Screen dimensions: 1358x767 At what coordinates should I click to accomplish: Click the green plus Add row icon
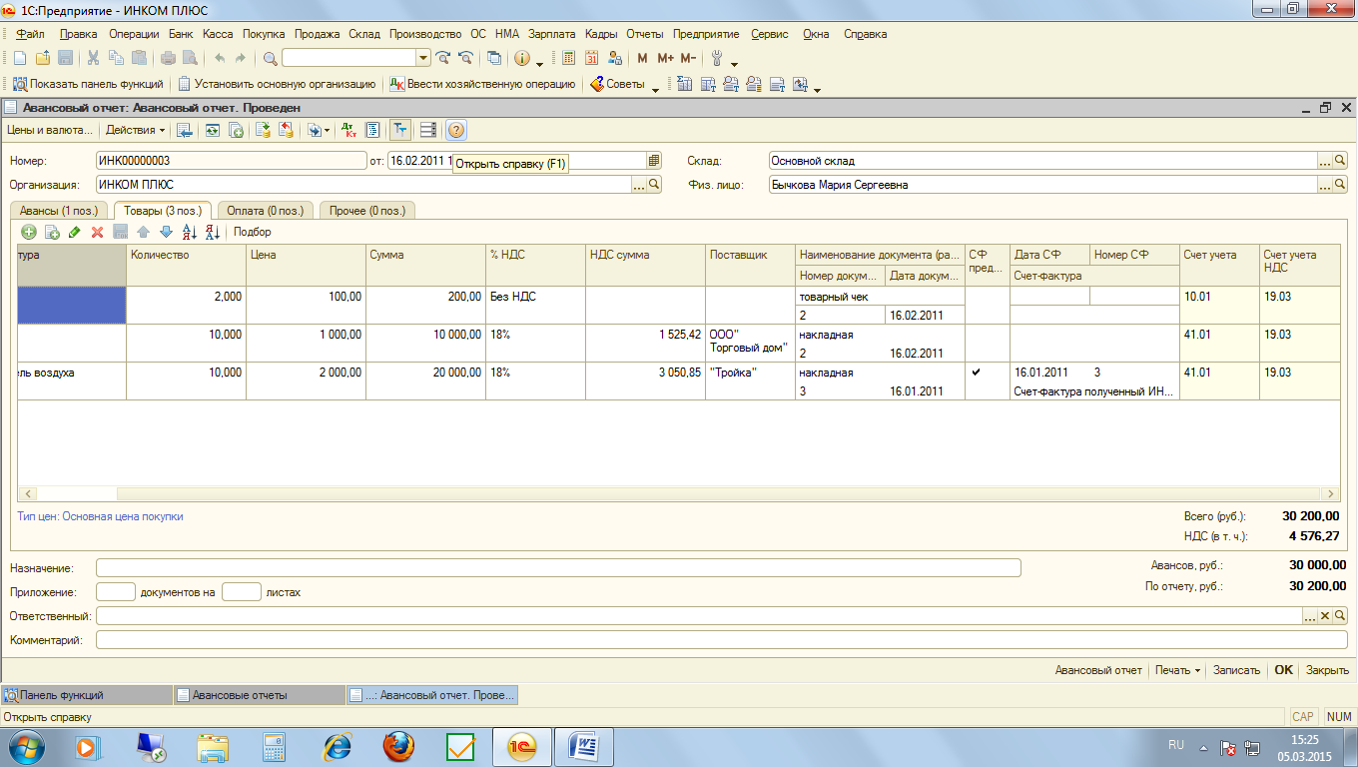click(x=29, y=232)
